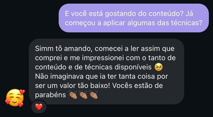
Task: Click the text 'Simm tô amando' in the reply
Action: coord(64,49)
